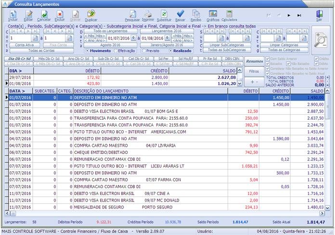Click the Duplicar toolbar icon
The height and width of the screenshot is (235, 335).
tap(91, 16)
